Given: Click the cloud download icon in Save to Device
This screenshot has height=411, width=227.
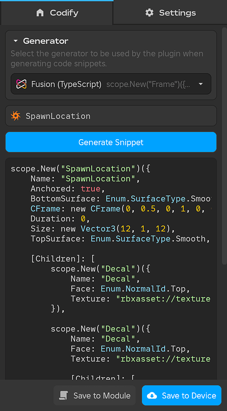Looking at the screenshot, I should 152,396.
